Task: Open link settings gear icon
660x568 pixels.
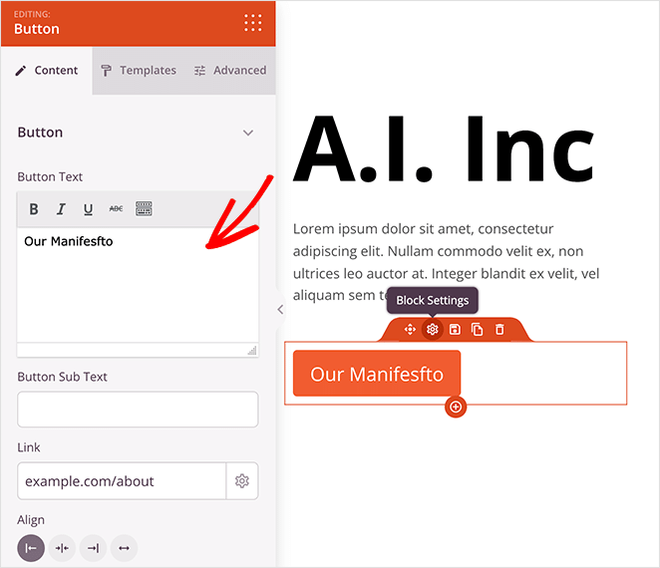Action: pos(242,481)
